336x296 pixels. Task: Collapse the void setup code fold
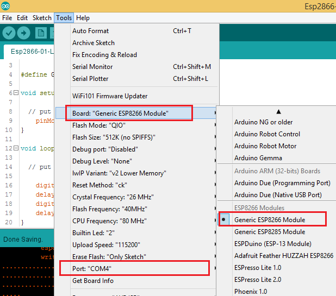pos(16,93)
